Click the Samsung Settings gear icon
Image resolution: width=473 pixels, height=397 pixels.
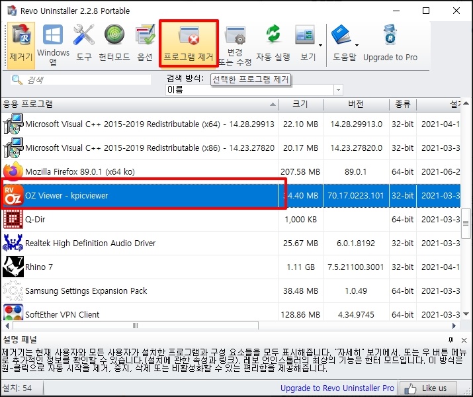coord(13,290)
